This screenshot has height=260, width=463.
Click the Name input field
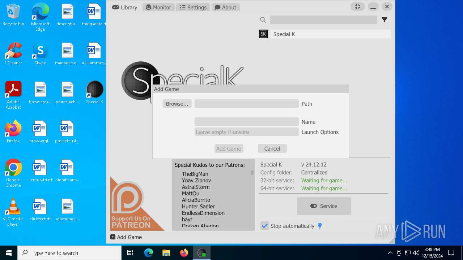pyautogui.click(x=246, y=122)
